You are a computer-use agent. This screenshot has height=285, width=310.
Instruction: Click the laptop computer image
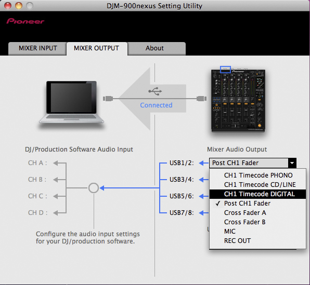pos(71,103)
